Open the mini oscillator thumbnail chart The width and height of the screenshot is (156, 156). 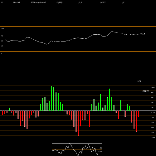(x=77, y=149)
